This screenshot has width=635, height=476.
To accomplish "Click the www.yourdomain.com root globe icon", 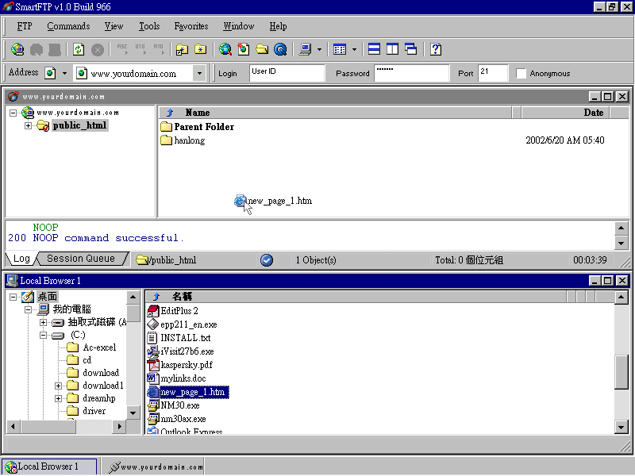I will tap(28, 113).
